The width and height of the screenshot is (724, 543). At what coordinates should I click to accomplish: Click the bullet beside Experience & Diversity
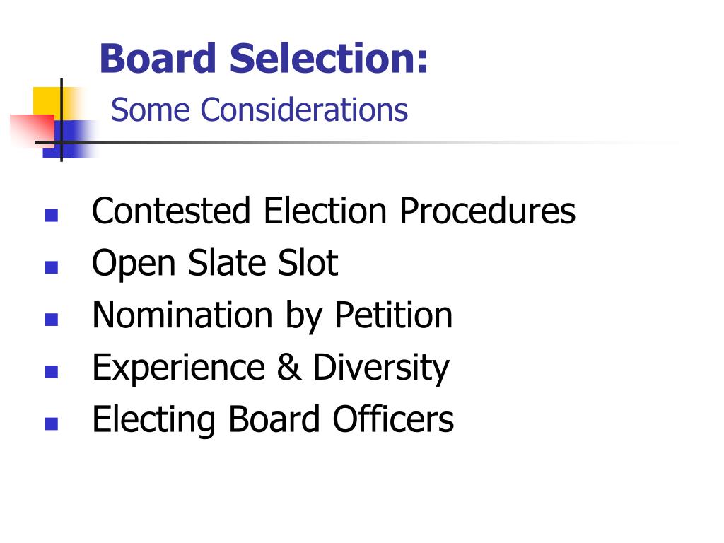[x=51, y=372]
